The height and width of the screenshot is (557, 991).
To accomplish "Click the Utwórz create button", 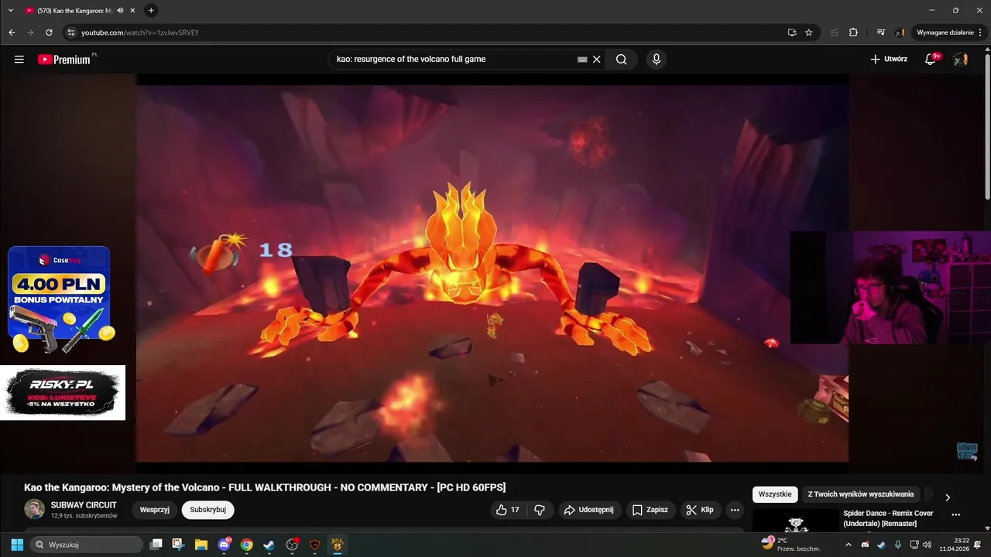I will pos(889,60).
